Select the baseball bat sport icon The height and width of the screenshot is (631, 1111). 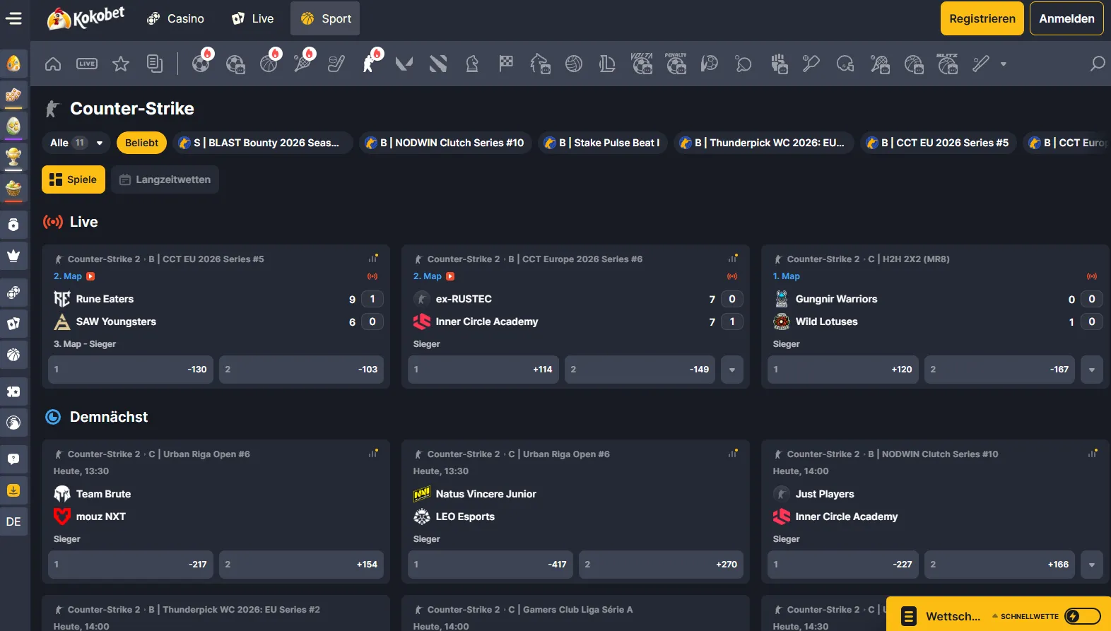pos(981,64)
